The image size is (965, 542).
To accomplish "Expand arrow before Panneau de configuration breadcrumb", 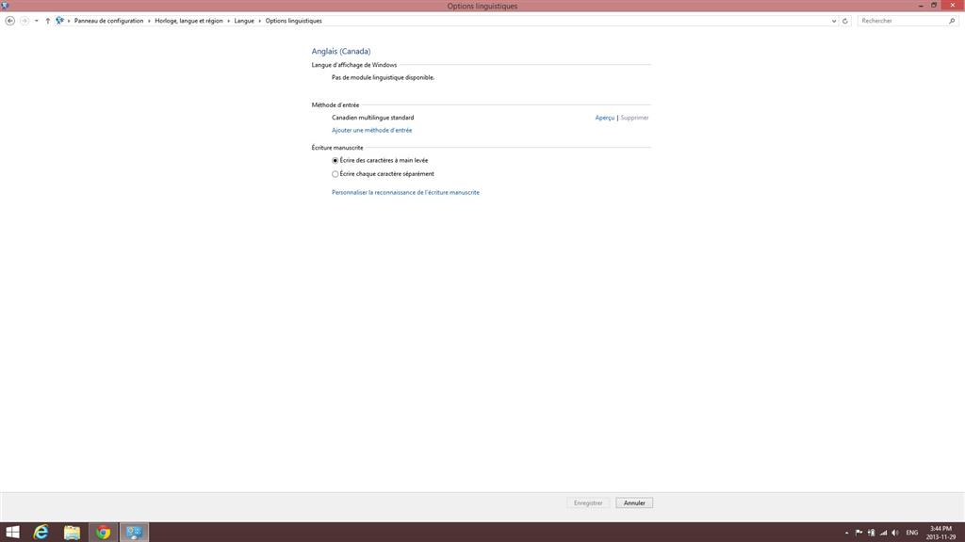I will pos(69,21).
